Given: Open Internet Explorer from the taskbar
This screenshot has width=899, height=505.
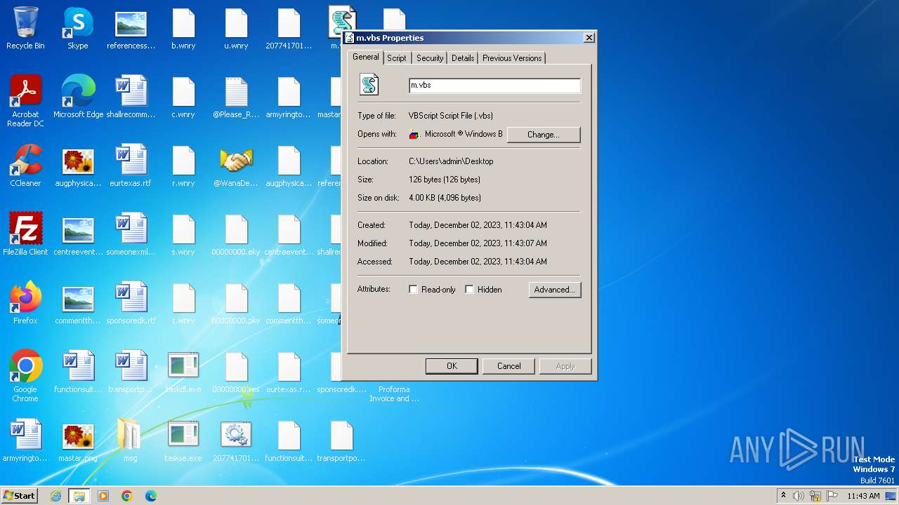Looking at the screenshot, I should point(55,496).
